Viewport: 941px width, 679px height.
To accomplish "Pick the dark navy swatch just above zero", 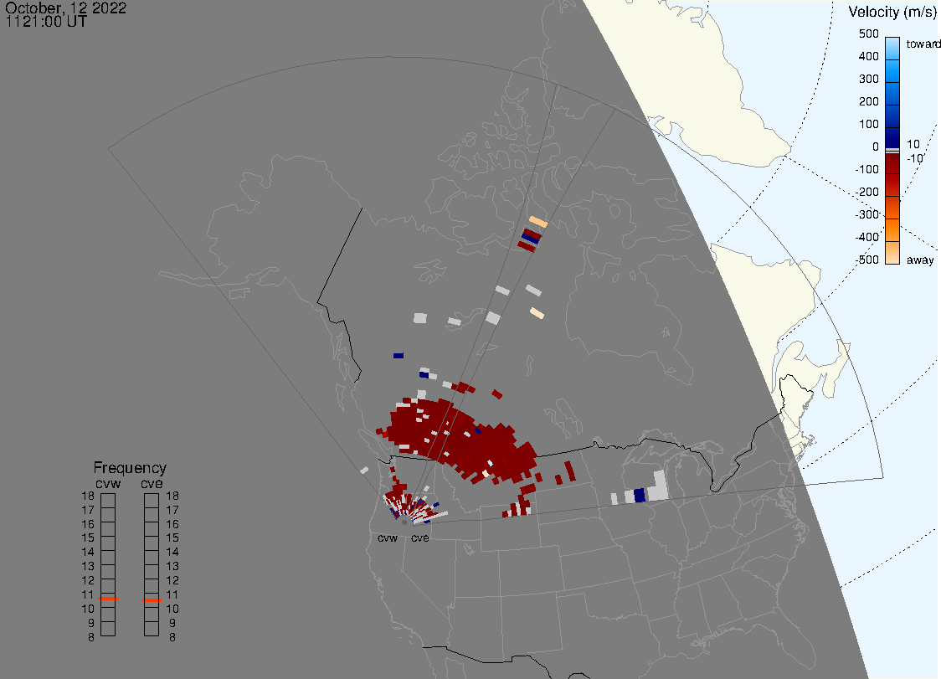I will coord(892,137).
